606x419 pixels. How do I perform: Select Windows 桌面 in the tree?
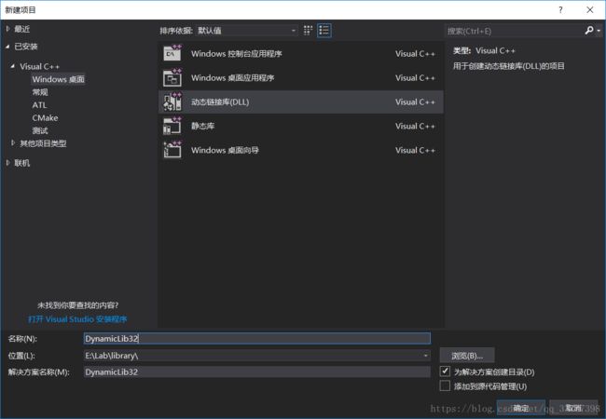click(58, 79)
